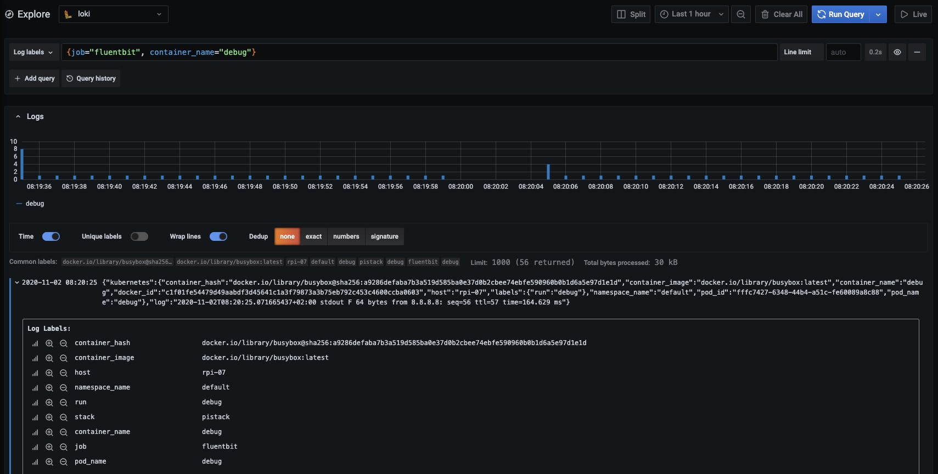Screen dimensions: 938x474
Task: Select Dedup numbers option
Action: pyautogui.click(x=346, y=236)
